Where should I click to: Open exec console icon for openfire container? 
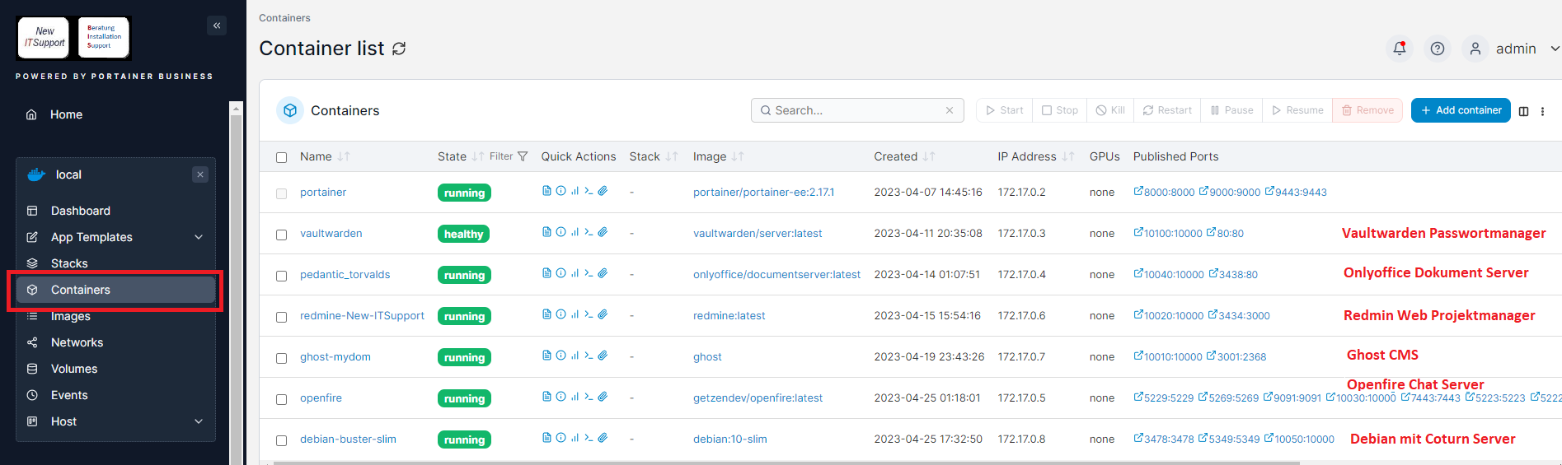[x=589, y=397]
